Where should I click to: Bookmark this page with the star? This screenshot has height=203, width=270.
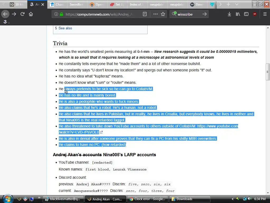click(163, 14)
